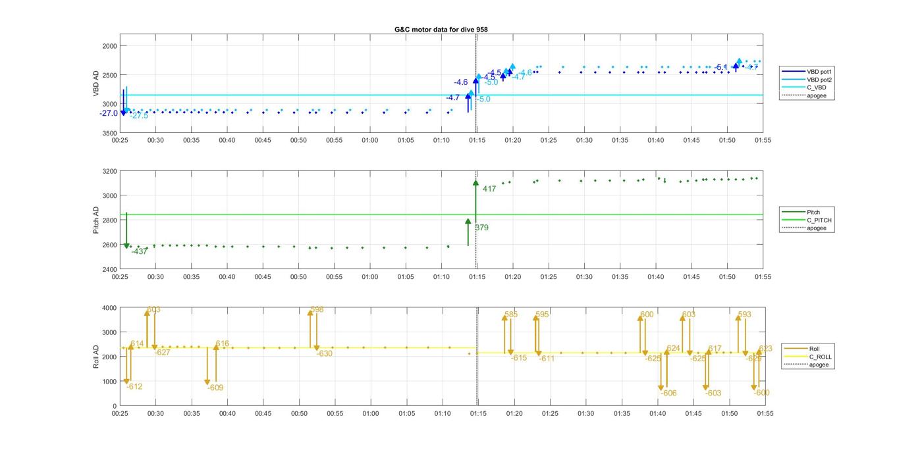Viewport: 922px width, 456px height.
Task: Click the '-627' roll data label
Action: [163, 353]
